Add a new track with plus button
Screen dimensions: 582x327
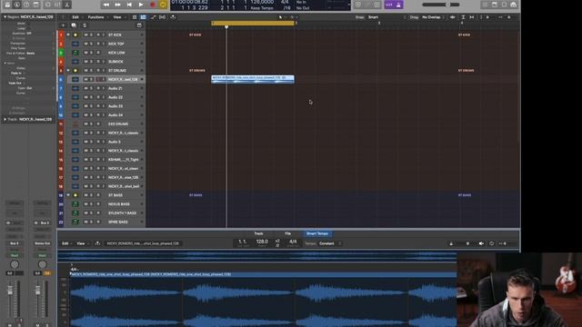point(63,25)
